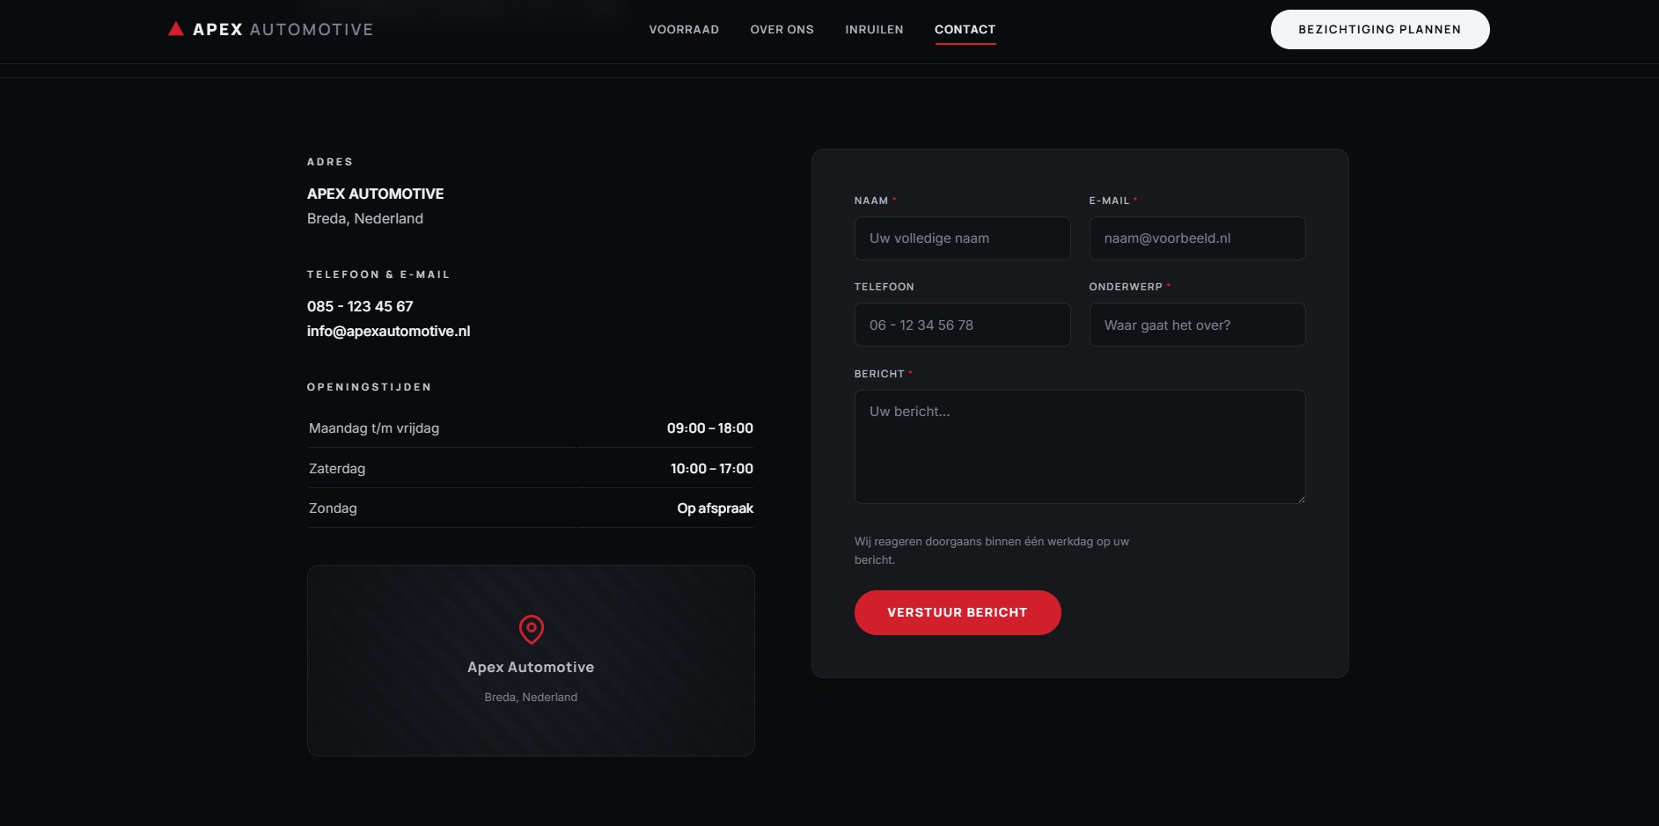
Task: Click the Bezichtiging Plannen button
Action: click(1379, 30)
